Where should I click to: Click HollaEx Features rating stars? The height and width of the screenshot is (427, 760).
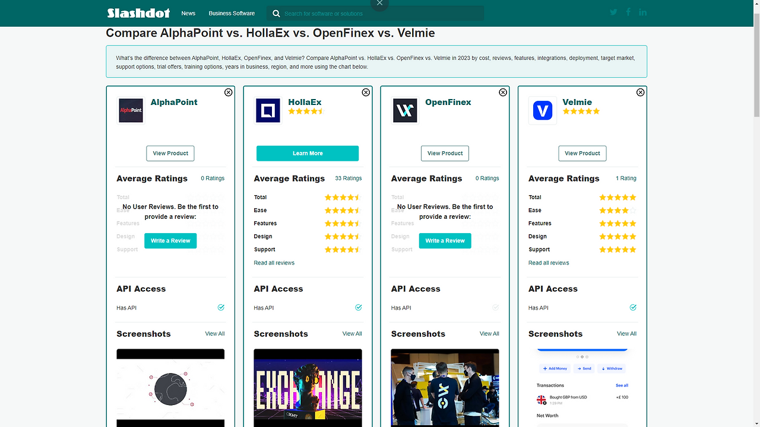tap(343, 224)
